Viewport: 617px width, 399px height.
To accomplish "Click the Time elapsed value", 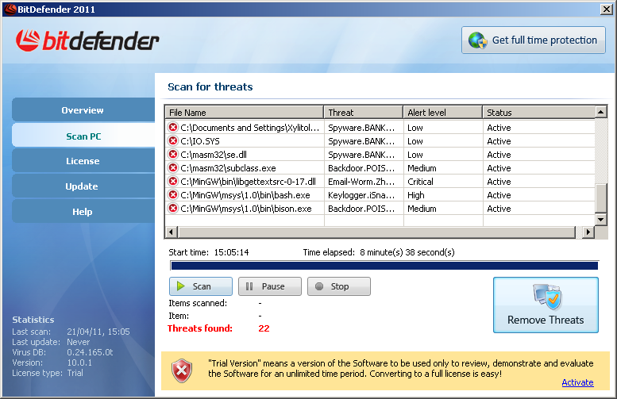I will coord(407,252).
